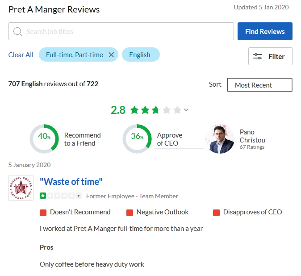Click the search magnifier icon
The height and width of the screenshot is (276, 301).
pyautogui.click(x=18, y=32)
